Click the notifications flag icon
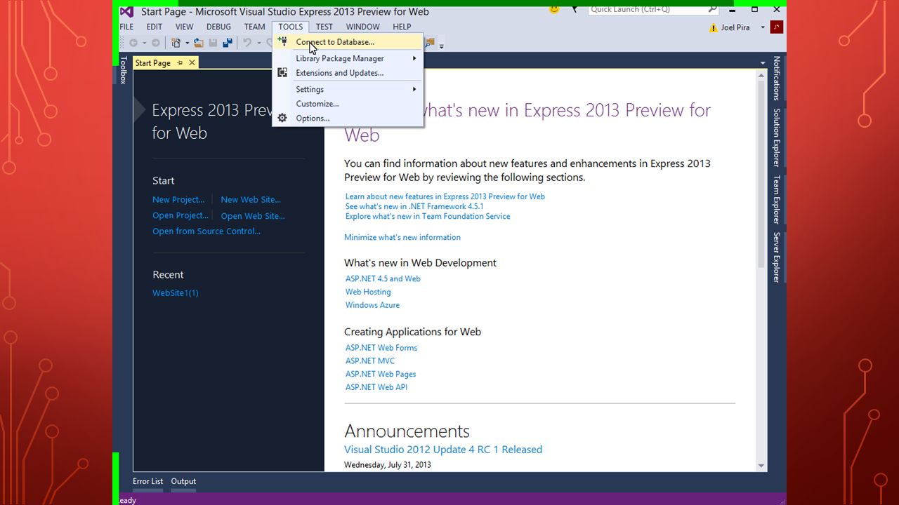This screenshot has height=505, width=899. [x=574, y=9]
